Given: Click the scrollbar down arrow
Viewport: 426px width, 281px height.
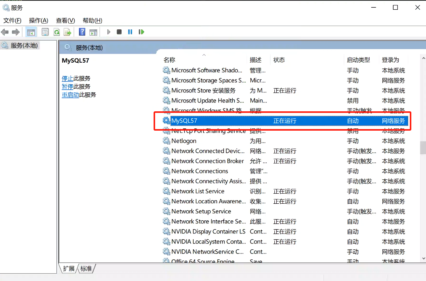Looking at the screenshot, I should point(423,259).
